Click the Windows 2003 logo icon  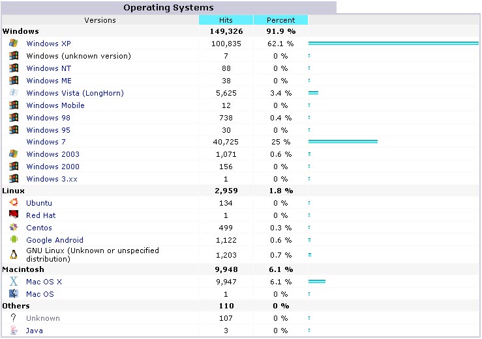point(14,154)
